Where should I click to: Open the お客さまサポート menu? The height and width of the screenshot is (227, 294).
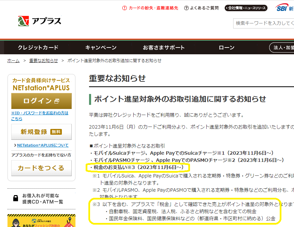(x=164, y=48)
